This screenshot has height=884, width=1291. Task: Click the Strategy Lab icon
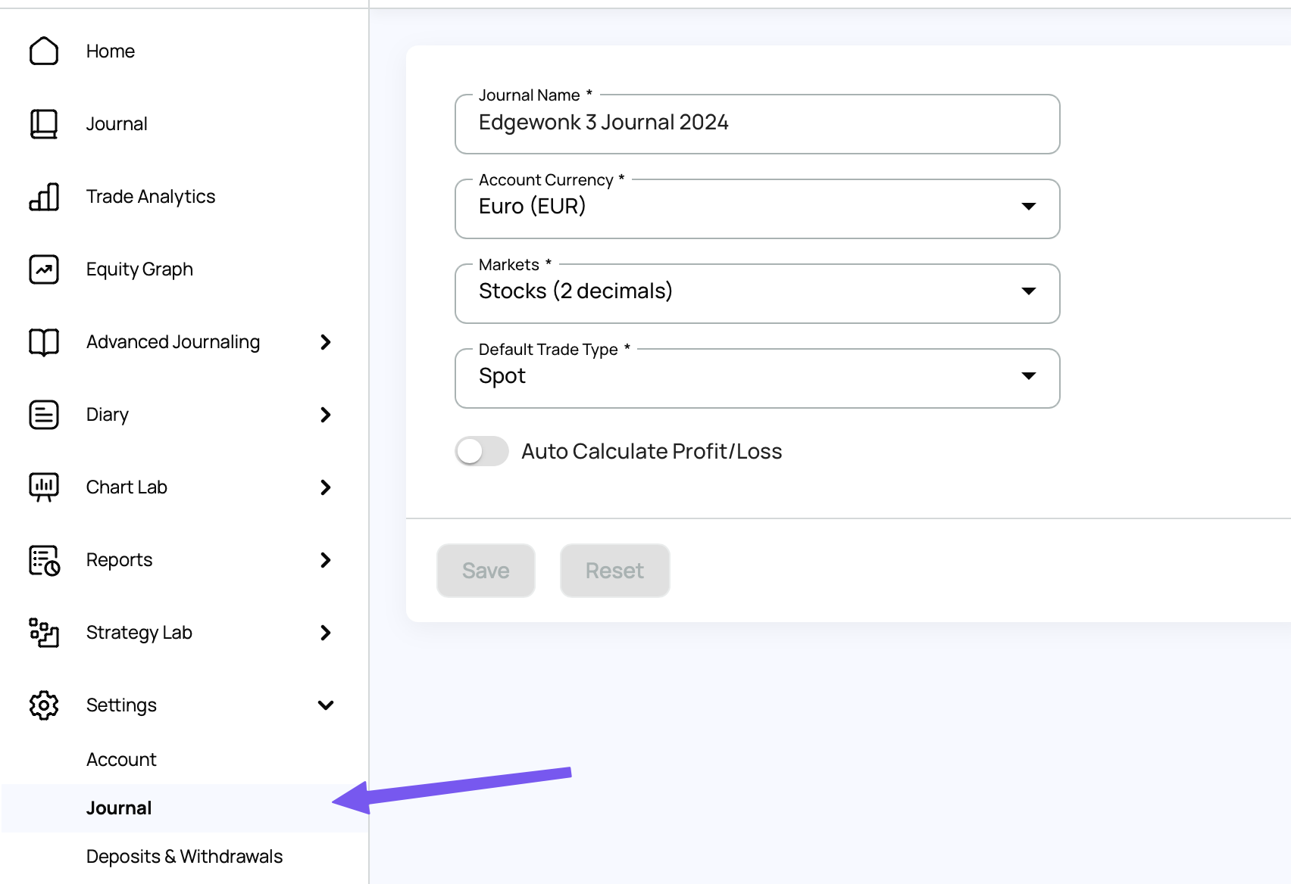tap(44, 633)
